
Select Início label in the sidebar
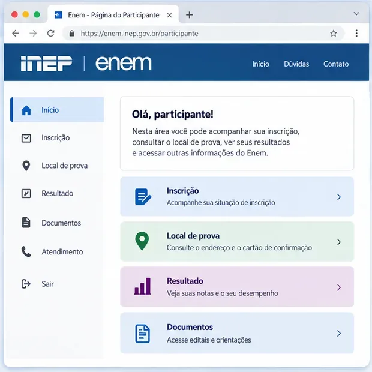click(50, 110)
